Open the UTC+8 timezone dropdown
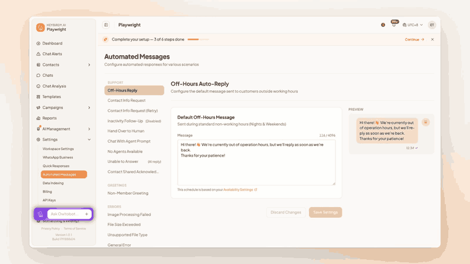This screenshot has height=264, width=470. tap(412, 25)
